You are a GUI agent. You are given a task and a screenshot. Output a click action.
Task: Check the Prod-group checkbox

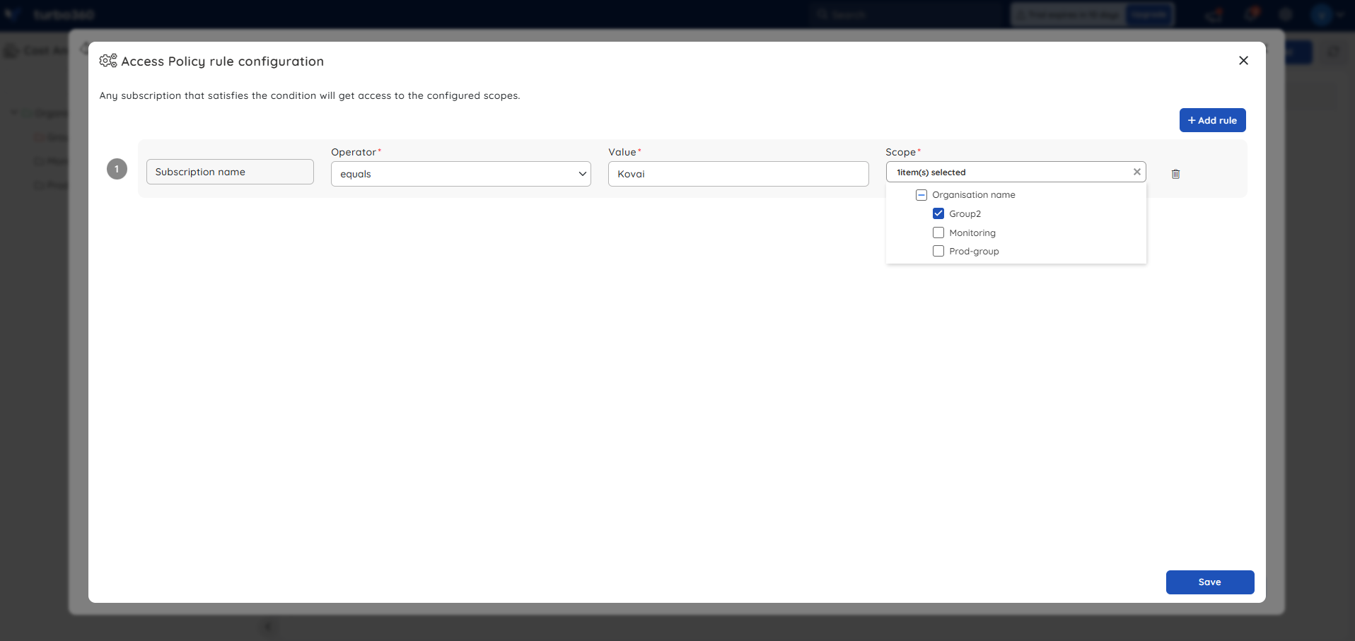click(938, 251)
